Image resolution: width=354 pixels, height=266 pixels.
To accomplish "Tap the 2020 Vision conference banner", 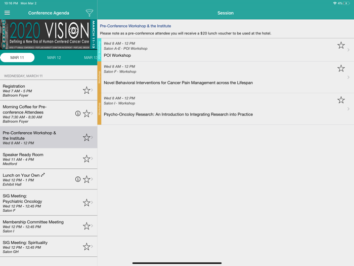I will tap(49, 34).
